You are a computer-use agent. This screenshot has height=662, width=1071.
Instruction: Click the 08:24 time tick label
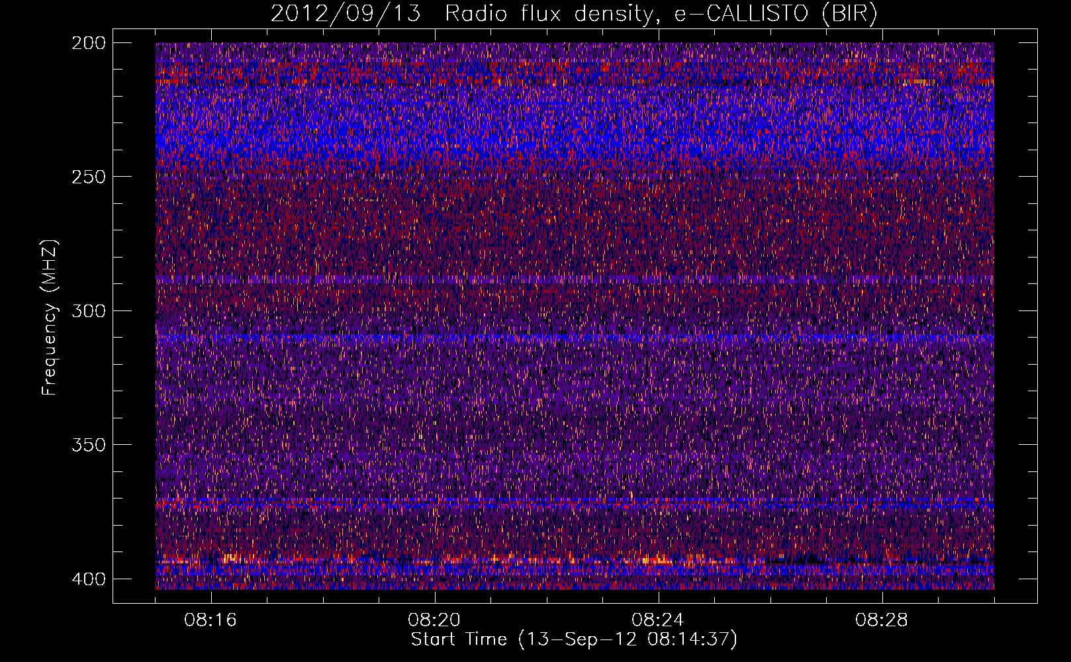click(658, 620)
